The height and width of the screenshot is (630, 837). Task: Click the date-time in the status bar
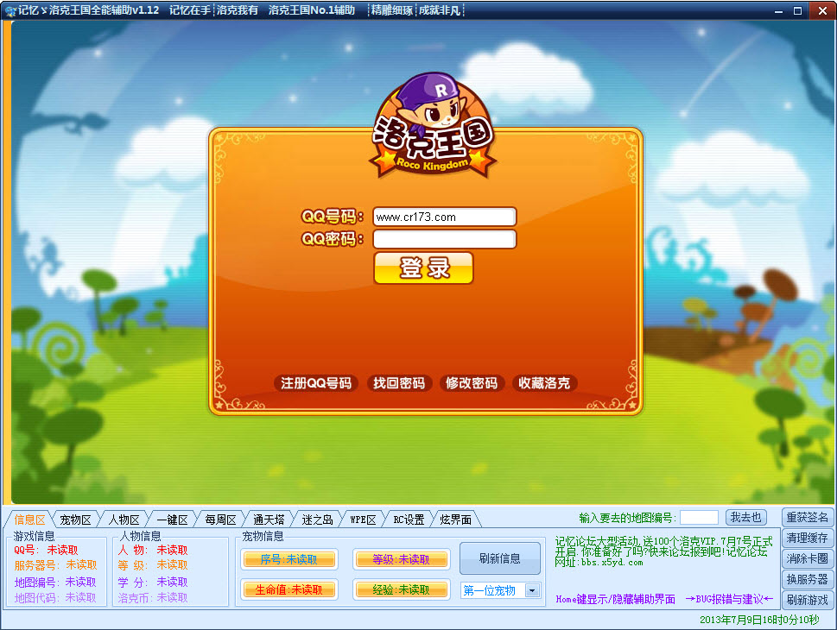(759, 620)
